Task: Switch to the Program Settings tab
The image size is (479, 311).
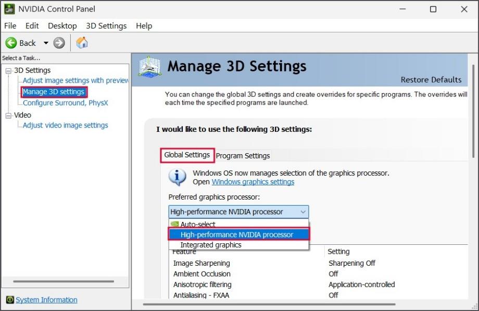Action: pyautogui.click(x=243, y=156)
